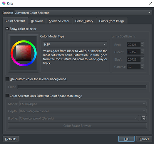Increase the Red luma coefficient spinner arrow

[x=142, y=43]
